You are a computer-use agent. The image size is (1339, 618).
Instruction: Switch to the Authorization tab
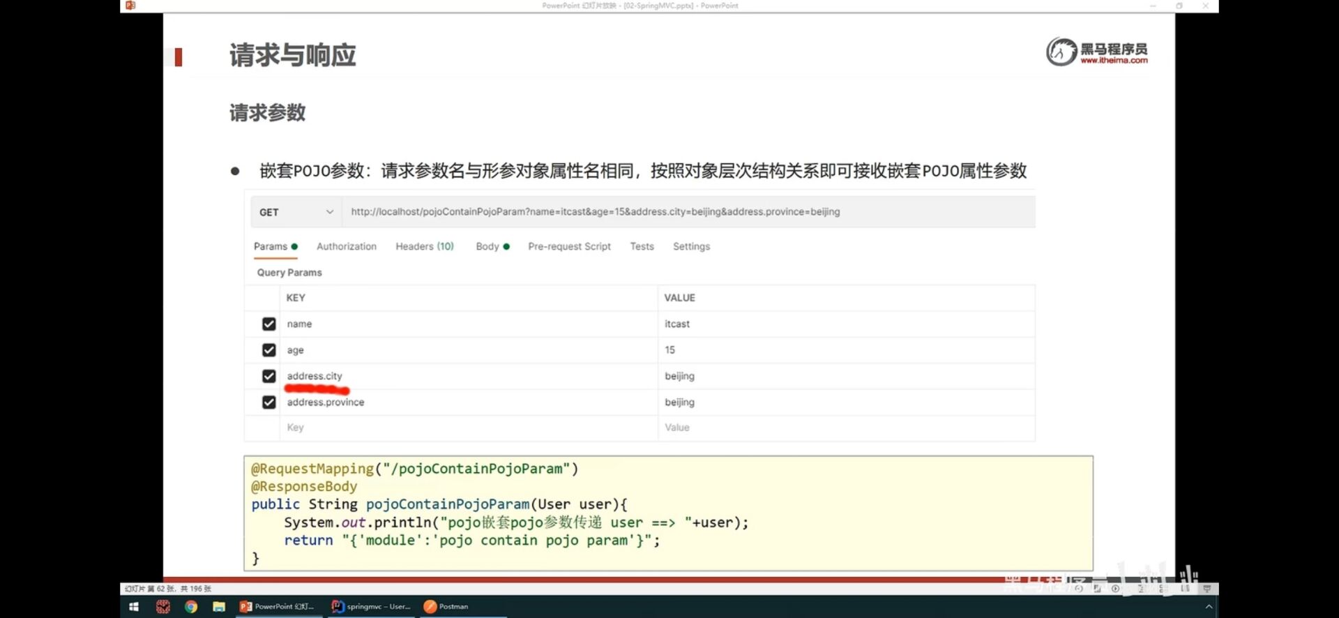[x=347, y=246]
